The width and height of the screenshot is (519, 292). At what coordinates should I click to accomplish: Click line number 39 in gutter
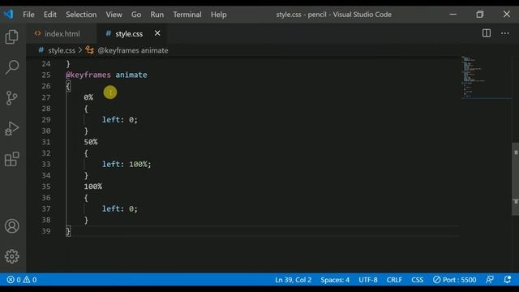tap(46, 231)
